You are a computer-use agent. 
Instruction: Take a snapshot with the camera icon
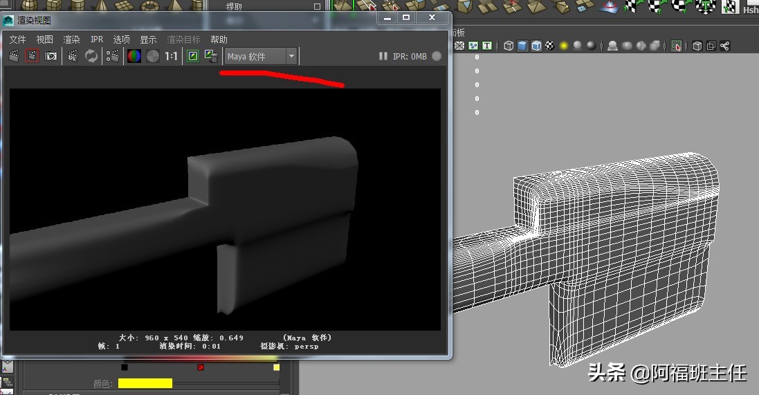tap(51, 56)
